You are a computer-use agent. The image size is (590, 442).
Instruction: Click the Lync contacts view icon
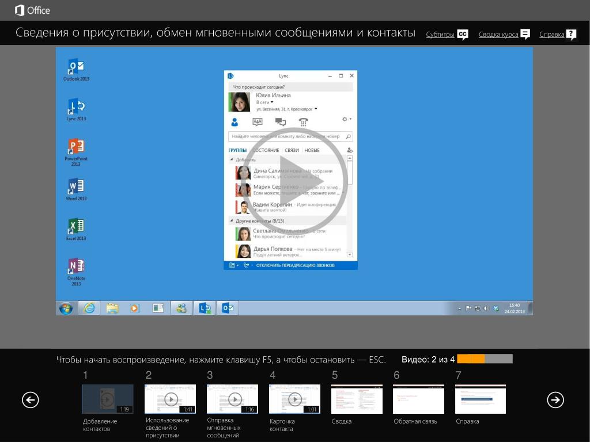click(x=235, y=122)
